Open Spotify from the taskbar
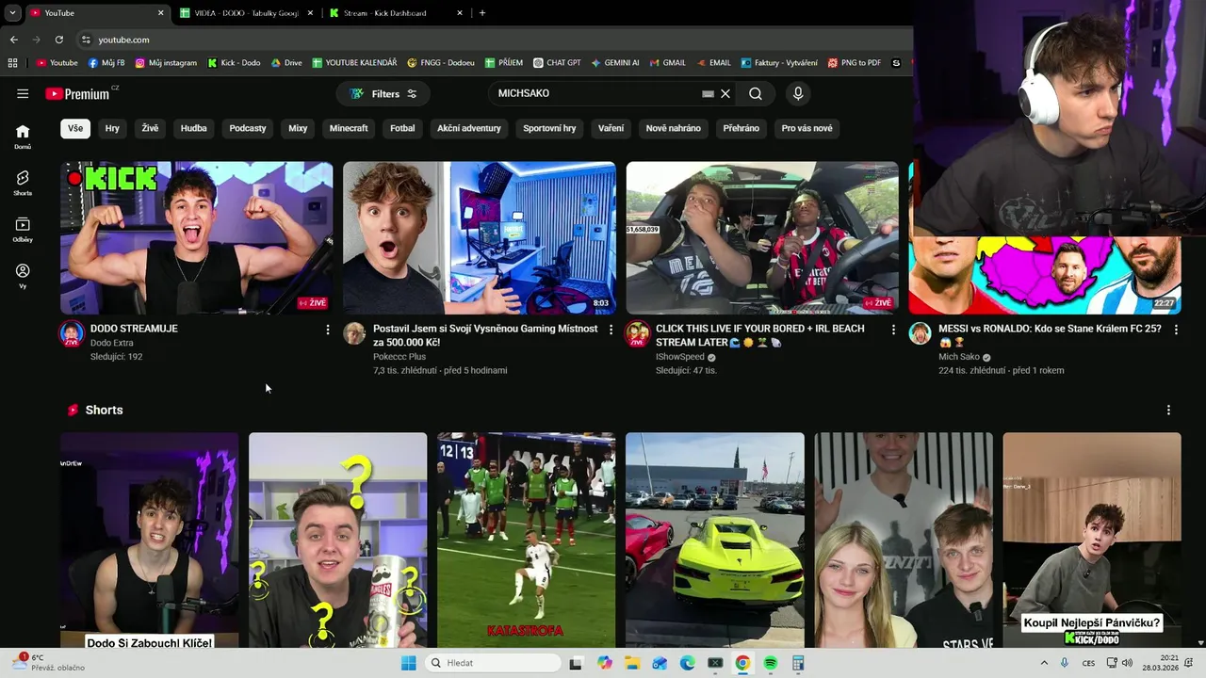 [x=770, y=663]
